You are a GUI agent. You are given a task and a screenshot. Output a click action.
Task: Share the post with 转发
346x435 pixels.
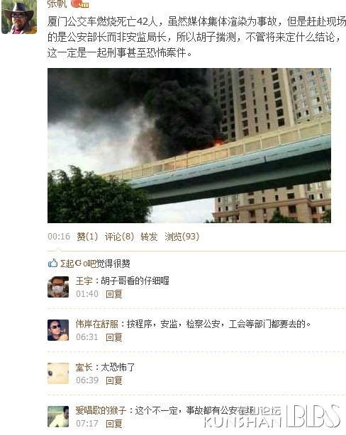(x=149, y=237)
